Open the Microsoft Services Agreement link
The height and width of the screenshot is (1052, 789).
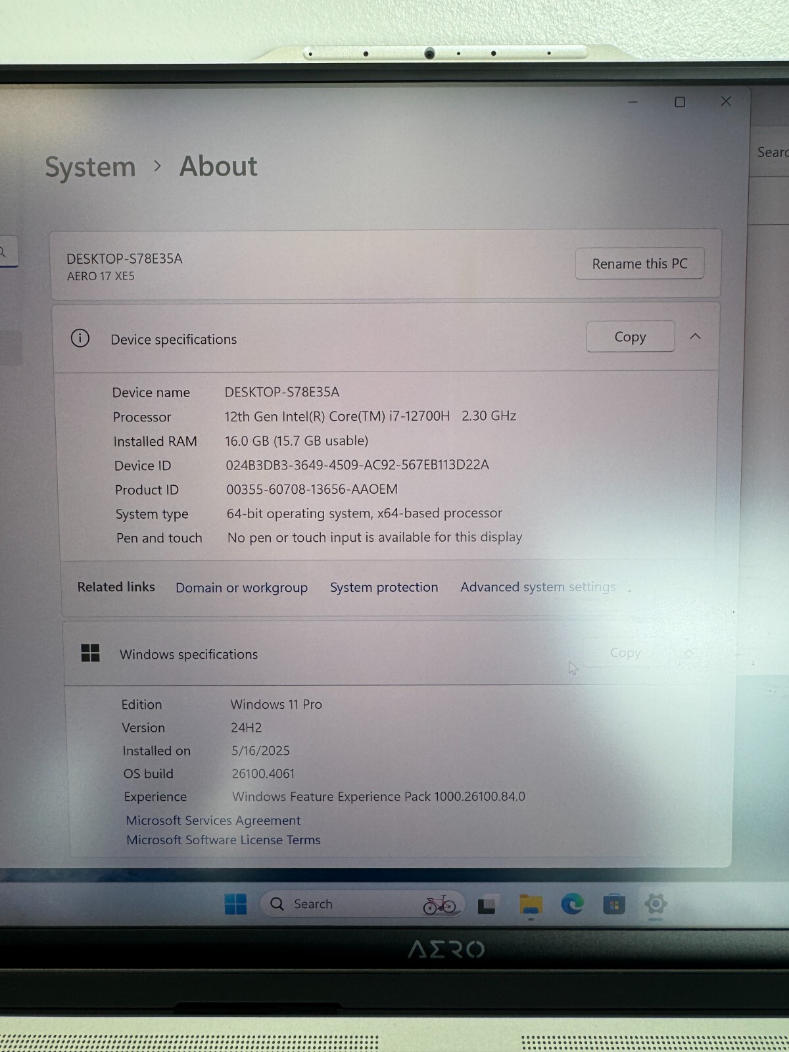[x=213, y=821]
